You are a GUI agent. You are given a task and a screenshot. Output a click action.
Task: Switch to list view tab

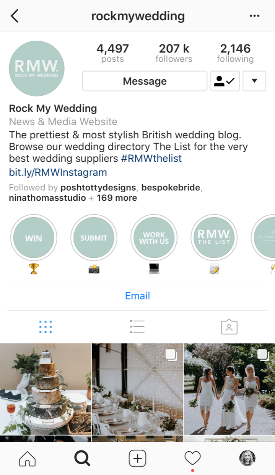137,327
